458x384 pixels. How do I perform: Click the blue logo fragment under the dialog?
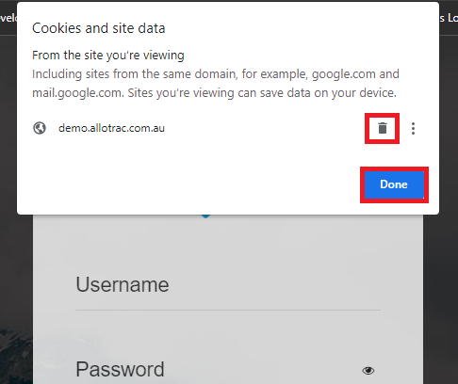[x=205, y=216]
